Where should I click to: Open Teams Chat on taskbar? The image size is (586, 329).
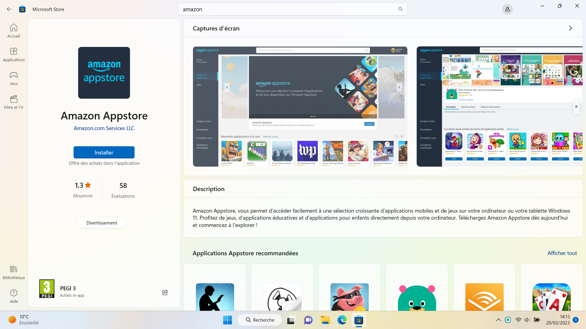coord(308,320)
